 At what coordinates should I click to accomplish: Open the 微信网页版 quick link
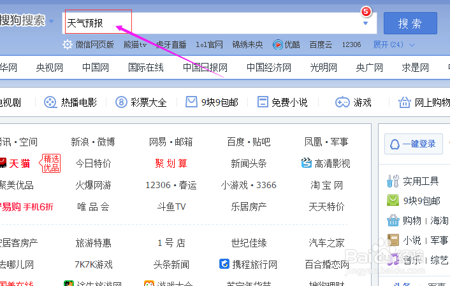95,44
